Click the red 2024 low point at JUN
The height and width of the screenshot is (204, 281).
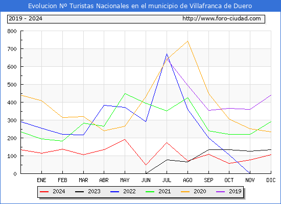click(146, 165)
